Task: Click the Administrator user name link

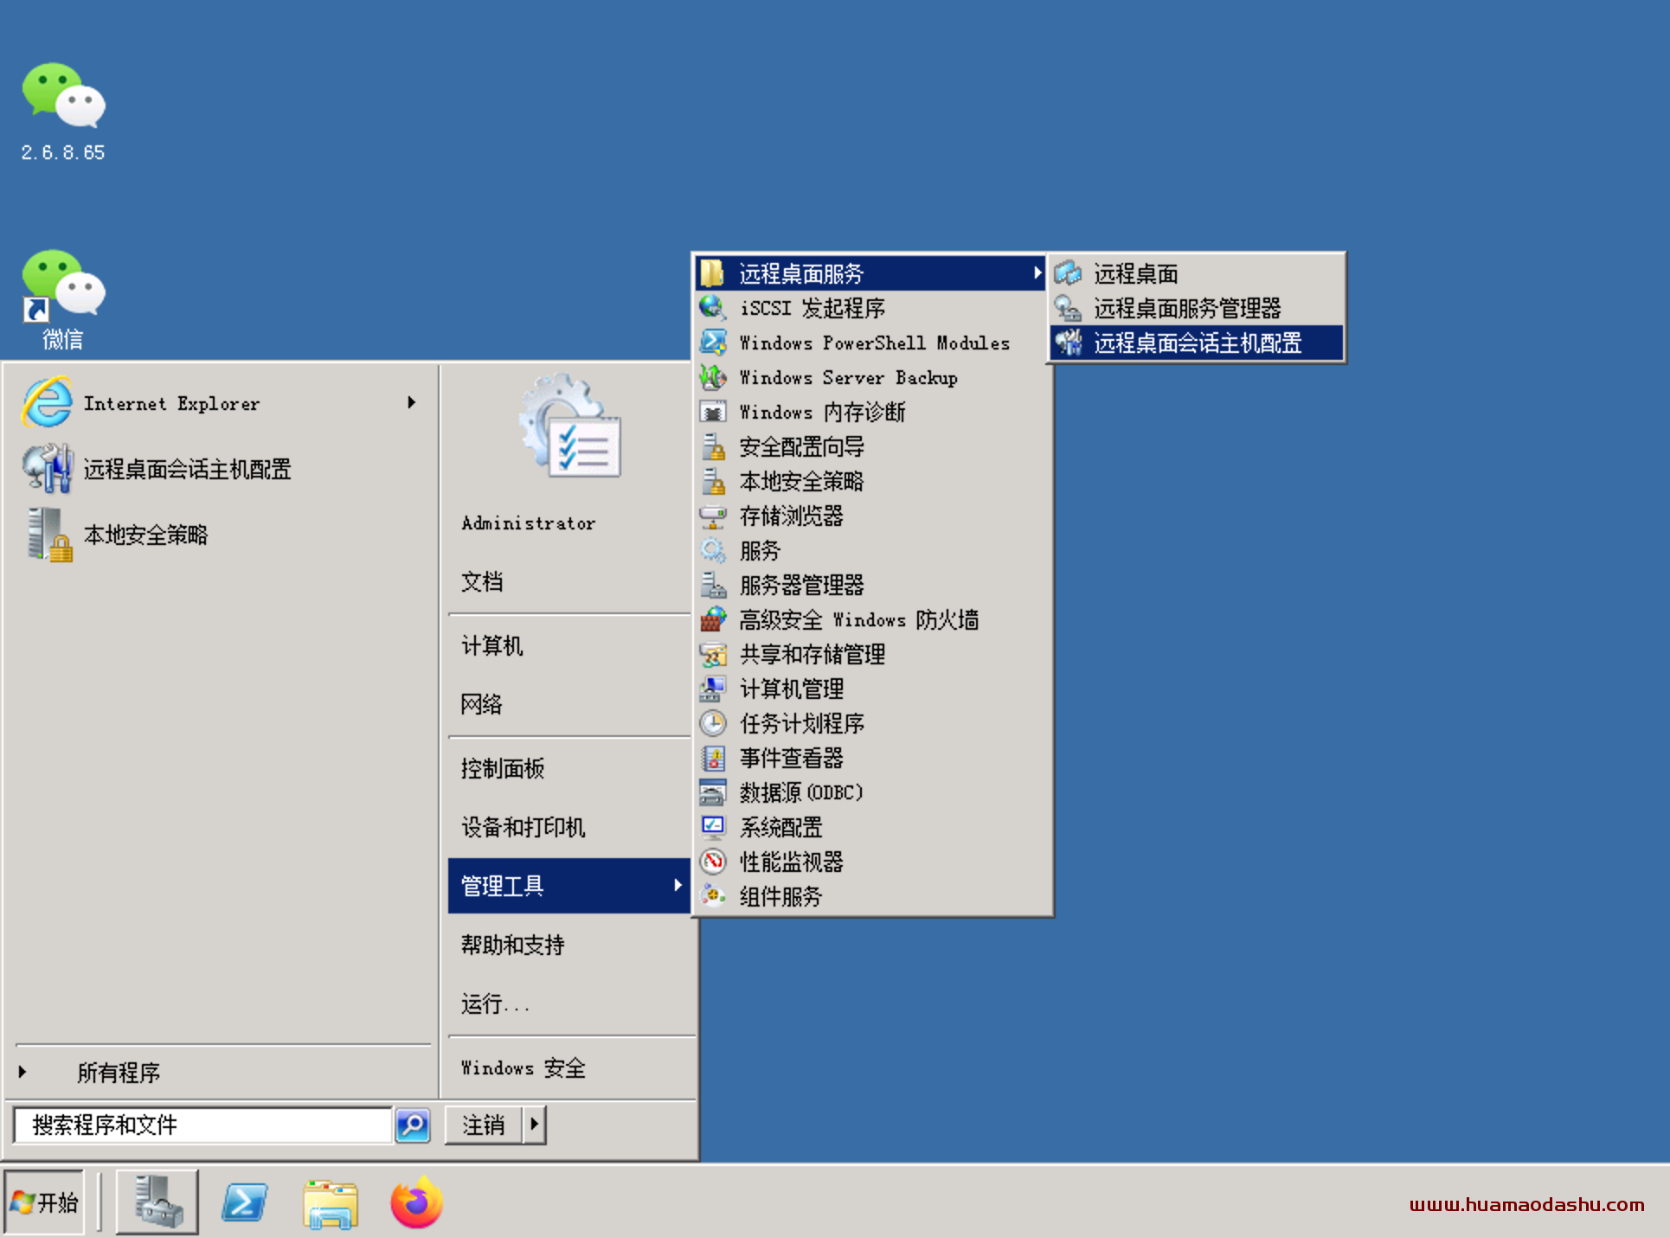Action: [x=529, y=522]
